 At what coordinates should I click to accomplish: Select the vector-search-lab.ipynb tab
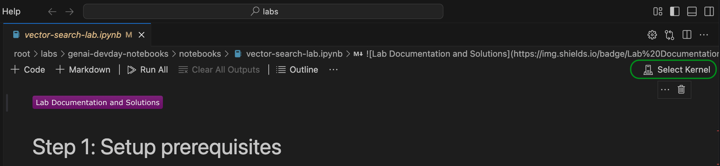click(77, 35)
